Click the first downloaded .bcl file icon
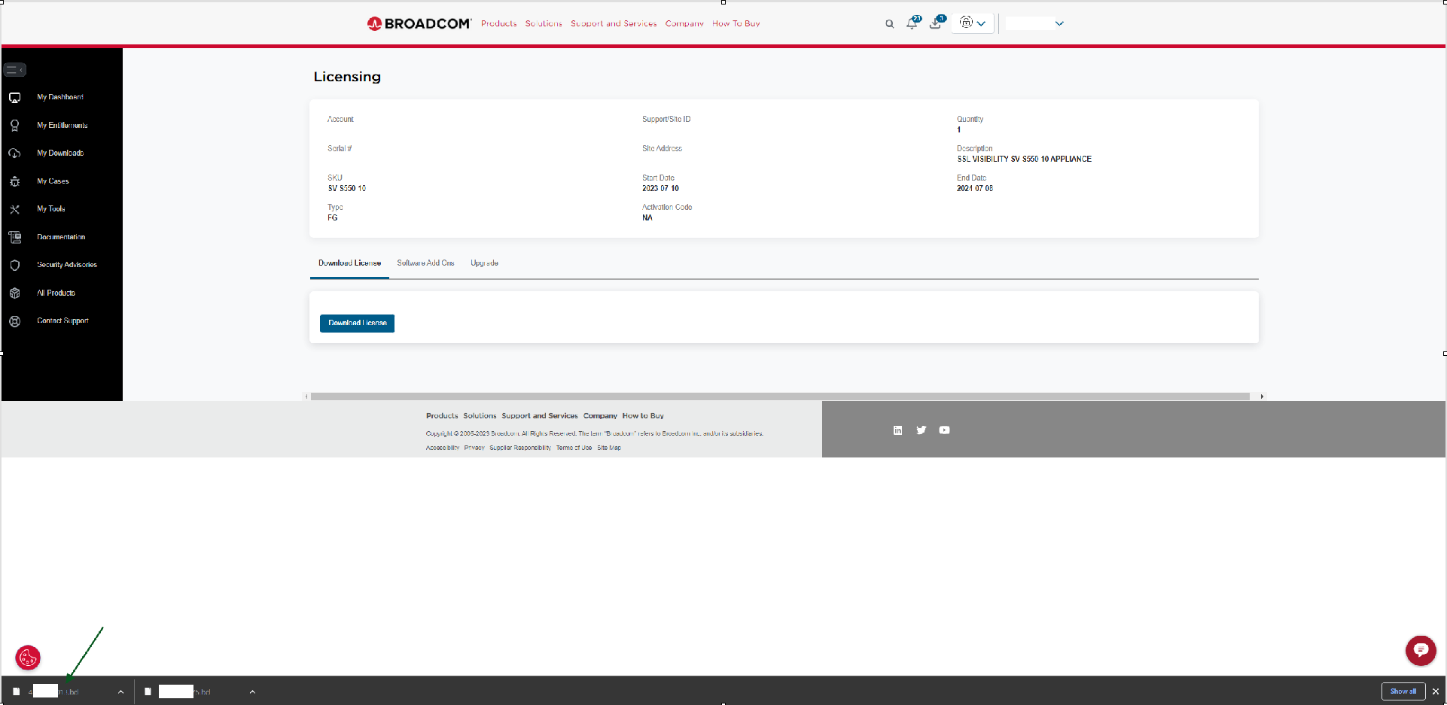This screenshot has height=705, width=1447. tap(16, 691)
